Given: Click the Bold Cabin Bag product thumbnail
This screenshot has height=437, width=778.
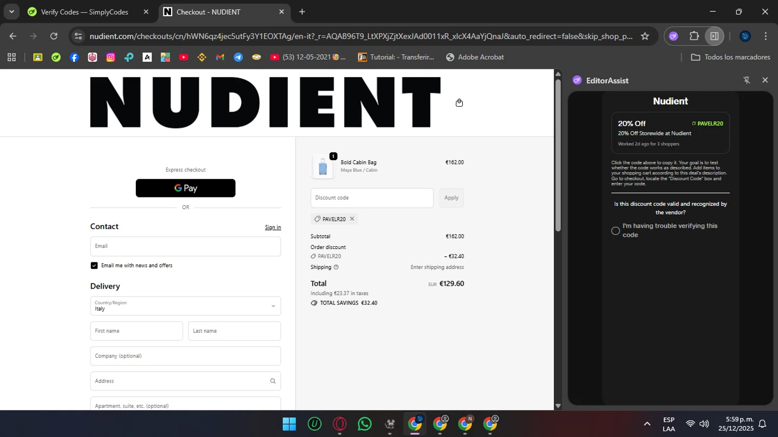Looking at the screenshot, I should click(x=323, y=167).
